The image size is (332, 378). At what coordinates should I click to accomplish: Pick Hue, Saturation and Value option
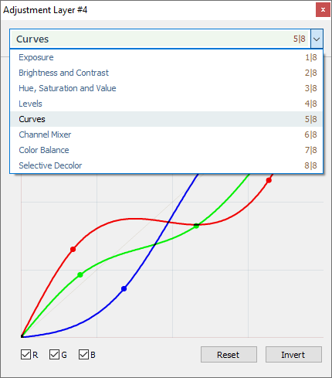(166, 88)
